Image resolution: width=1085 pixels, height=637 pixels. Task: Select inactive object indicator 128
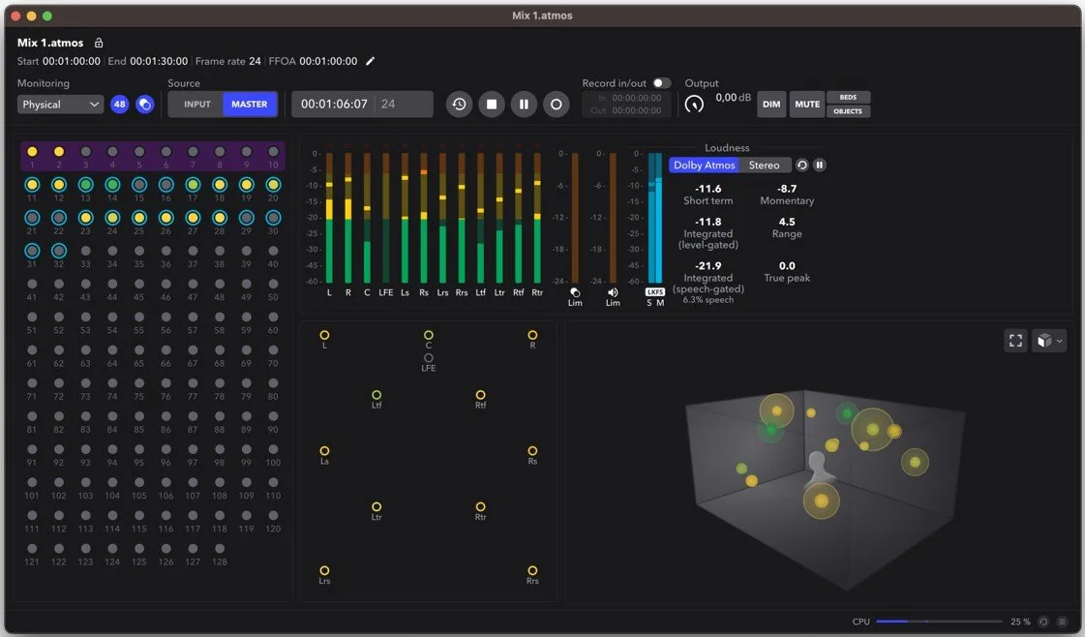[220, 548]
